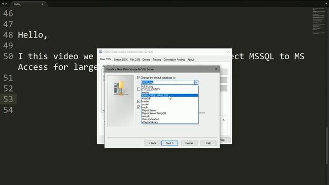Switch to the System DSN tab
Screen dimensions: 329x185
click(120, 60)
